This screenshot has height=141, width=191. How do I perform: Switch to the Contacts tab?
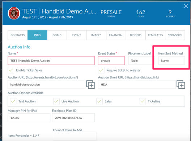coord(18,35)
